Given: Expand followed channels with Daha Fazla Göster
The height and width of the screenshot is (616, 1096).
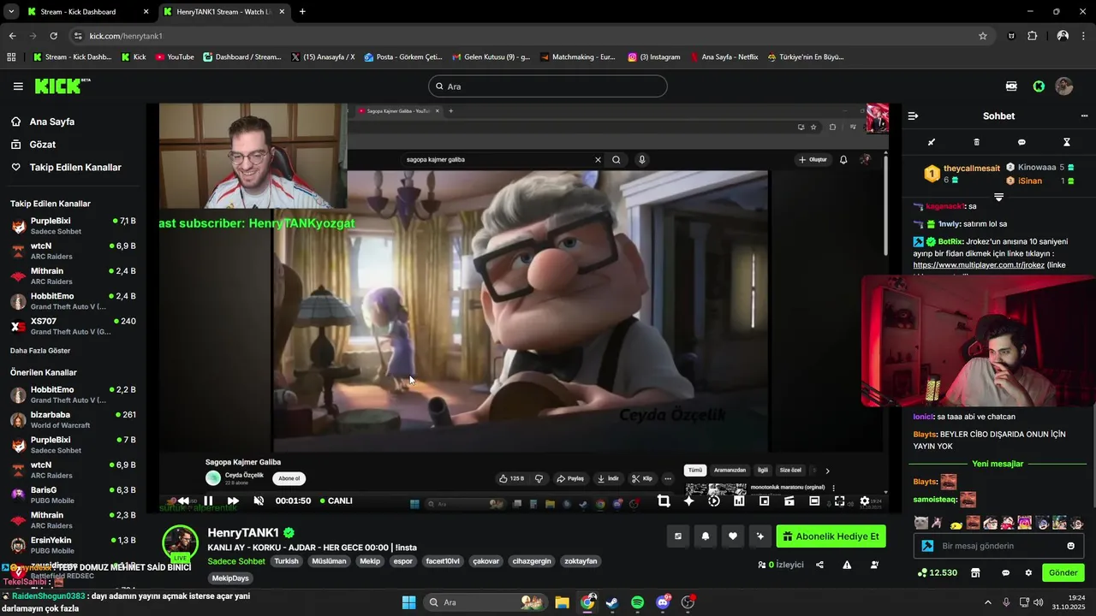Looking at the screenshot, I should click(x=40, y=351).
